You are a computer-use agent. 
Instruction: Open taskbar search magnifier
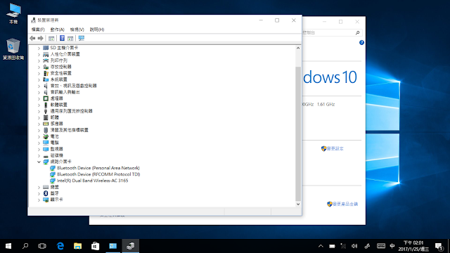click(x=25, y=246)
